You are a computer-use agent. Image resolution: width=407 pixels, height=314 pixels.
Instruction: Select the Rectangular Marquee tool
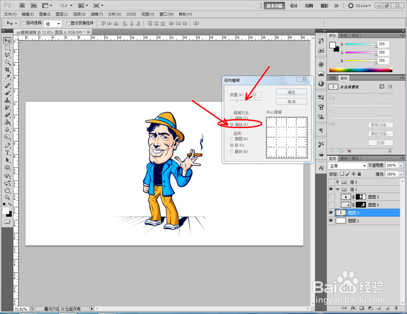(7, 48)
